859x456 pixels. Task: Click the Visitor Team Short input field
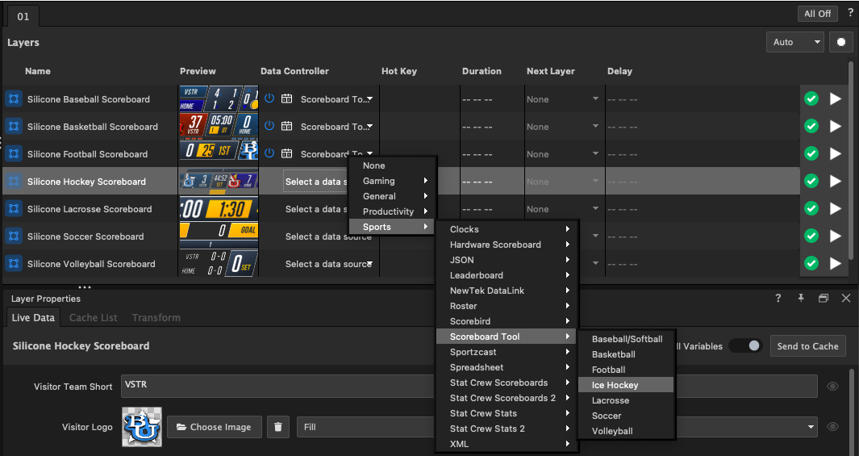point(469,385)
